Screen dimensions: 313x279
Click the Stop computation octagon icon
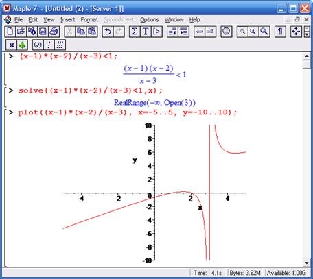227,32
